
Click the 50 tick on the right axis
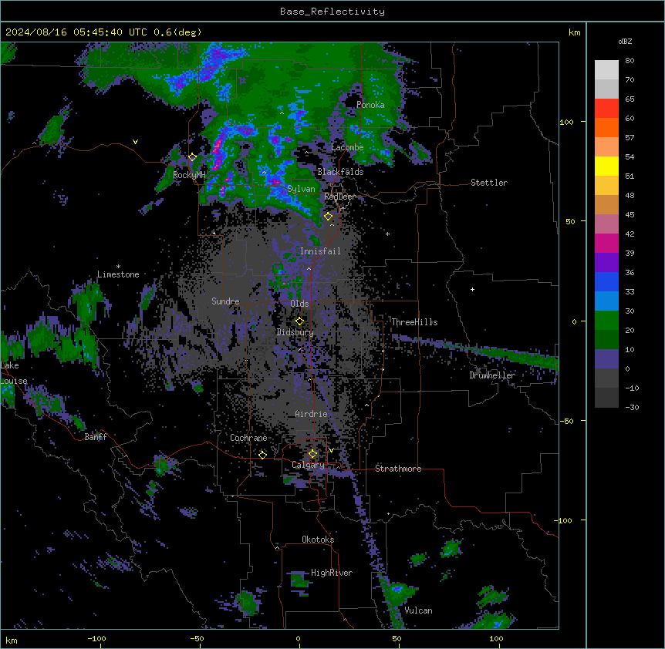click(x=570, y=221)
